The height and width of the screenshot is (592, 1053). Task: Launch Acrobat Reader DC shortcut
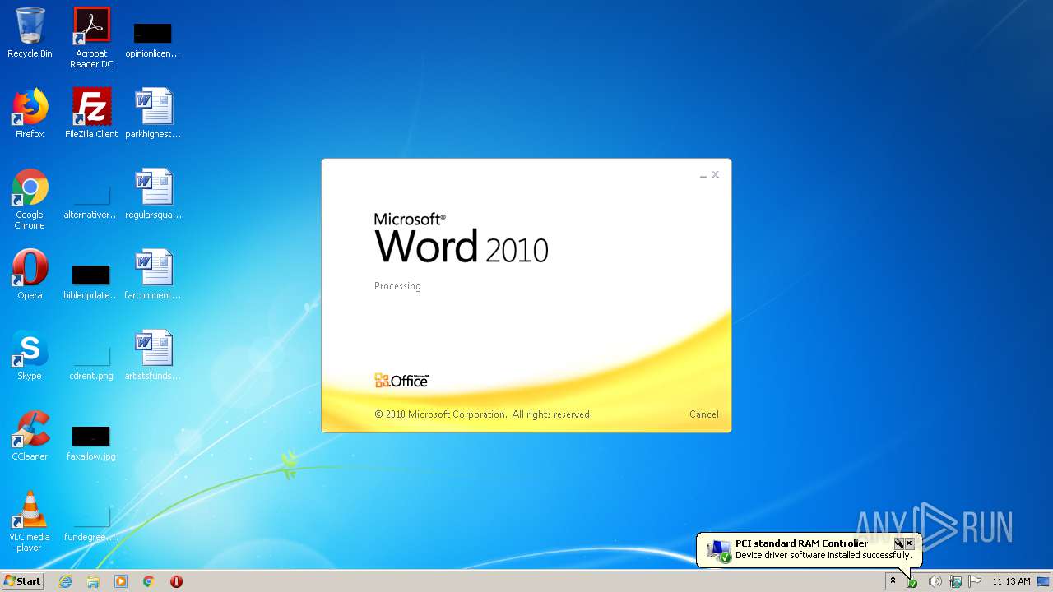[x=91, y=38]
